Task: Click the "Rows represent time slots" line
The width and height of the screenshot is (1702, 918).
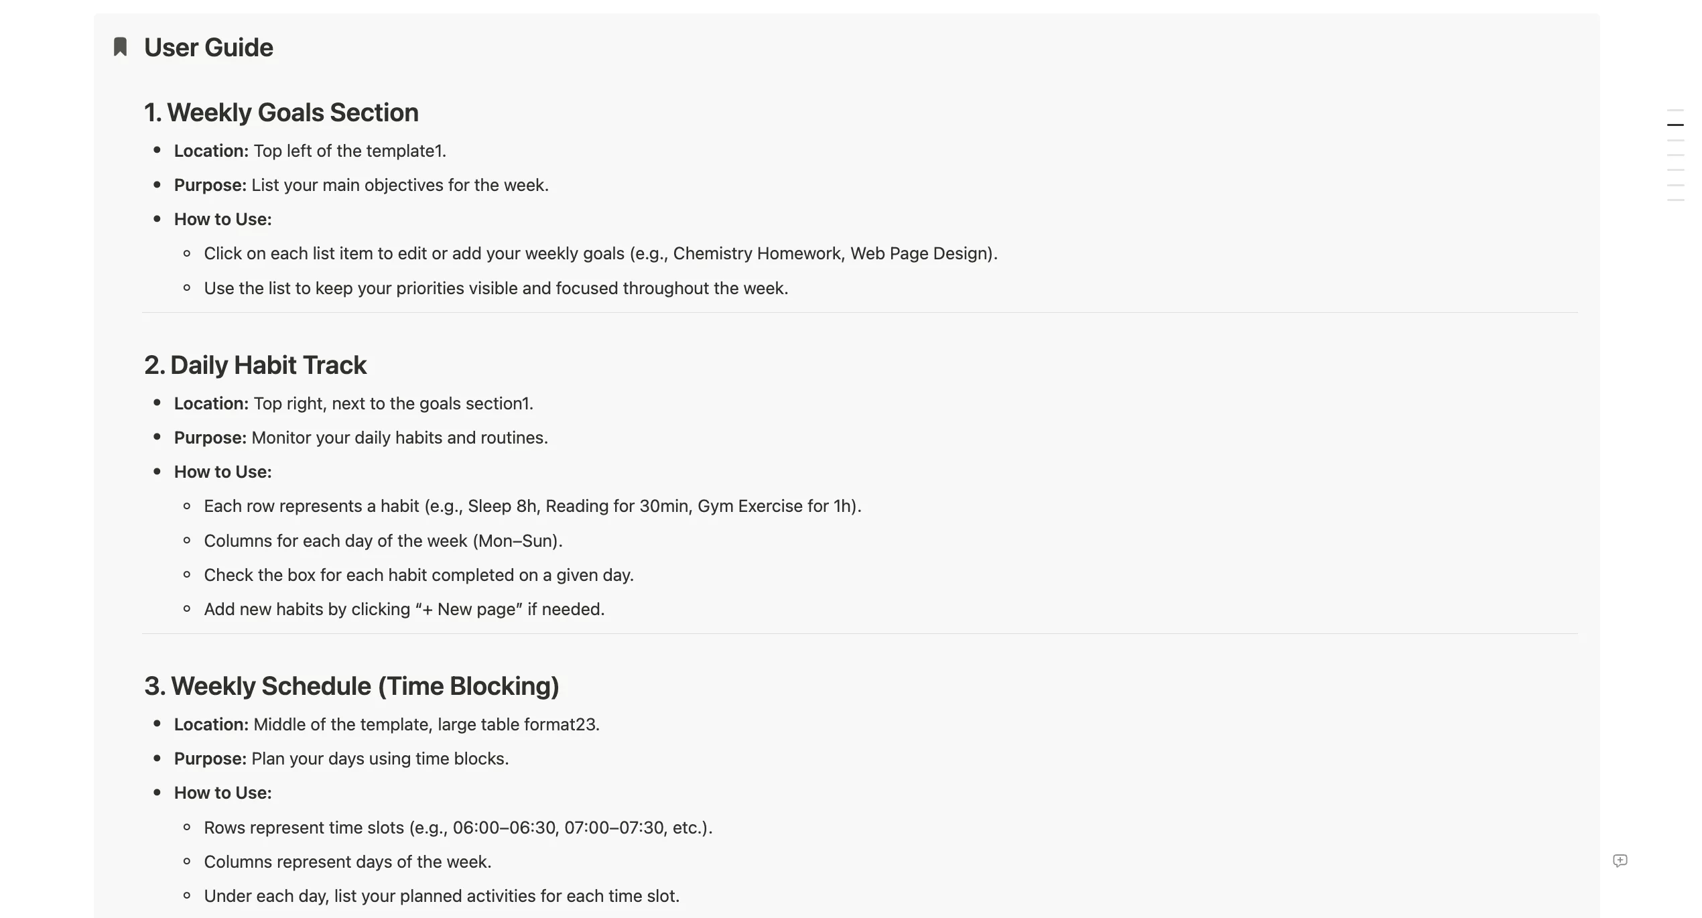Action: click(x=458, y=828)
